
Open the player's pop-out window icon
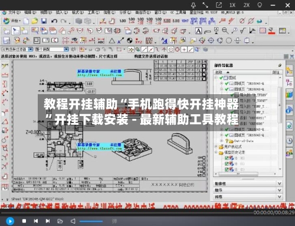point(219,5)
